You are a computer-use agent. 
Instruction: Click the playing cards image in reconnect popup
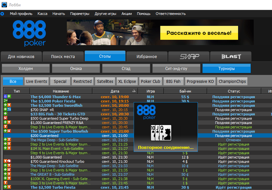point(161,133)
